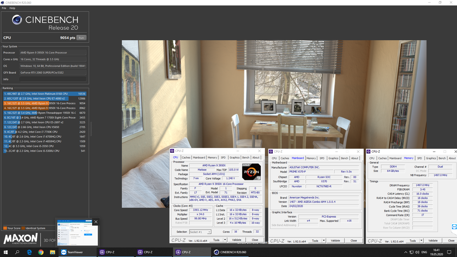Image resolution: width=457 pixels, height=257 pixels.
Task: Run the Cinebench CPU test
Action: click(81, 38)
